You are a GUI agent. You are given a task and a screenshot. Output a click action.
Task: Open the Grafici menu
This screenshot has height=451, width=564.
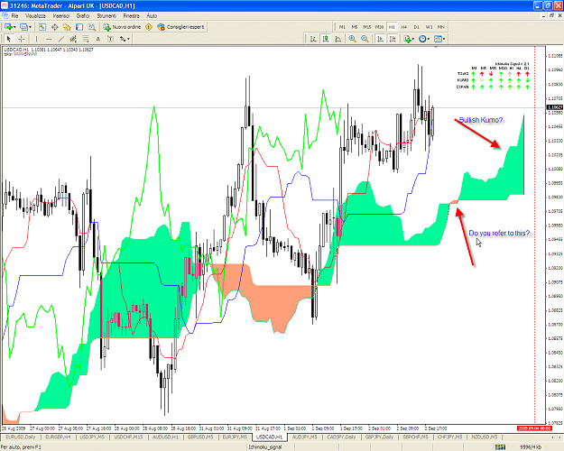pyautogui.click(x=83, y=16)
